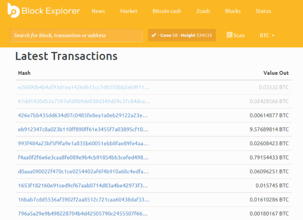
Task: Open transaction d0aaa090022f470c1ce0...
Action: tap(83, 171)
